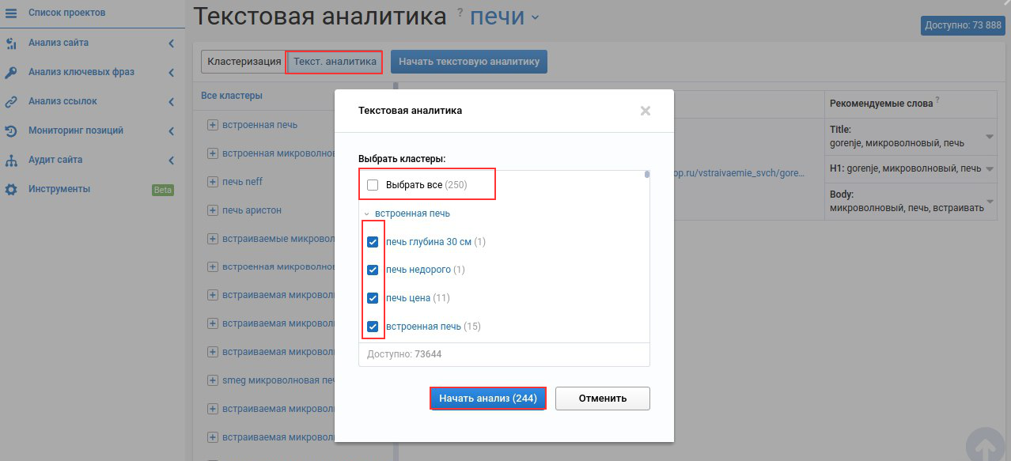
Task: Click the Все кластеры header
Action: [x=232, y=96]
